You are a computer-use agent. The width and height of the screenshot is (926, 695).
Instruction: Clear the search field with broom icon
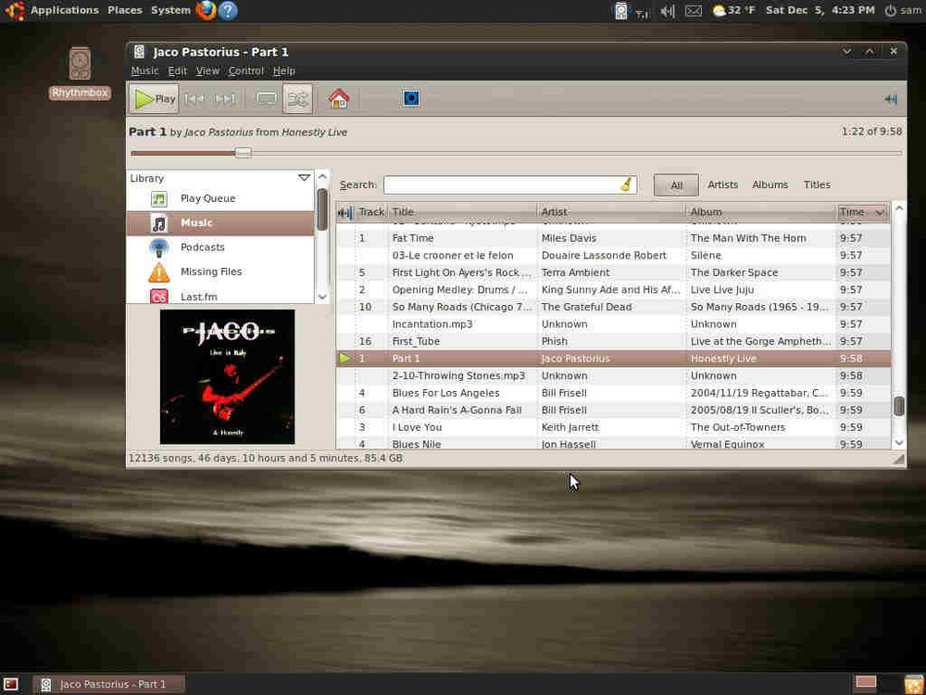coord(627,185)
